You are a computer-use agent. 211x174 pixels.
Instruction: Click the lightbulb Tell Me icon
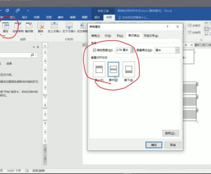(x=120, y=18)
